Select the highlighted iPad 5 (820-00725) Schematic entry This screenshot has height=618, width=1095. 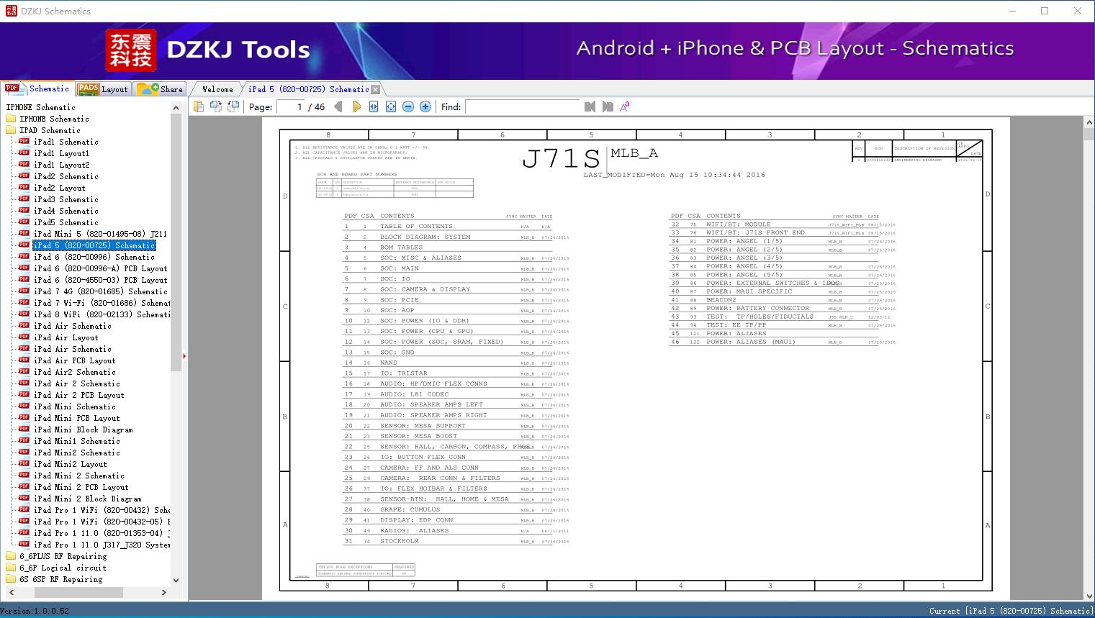click(x=94, y=245)
